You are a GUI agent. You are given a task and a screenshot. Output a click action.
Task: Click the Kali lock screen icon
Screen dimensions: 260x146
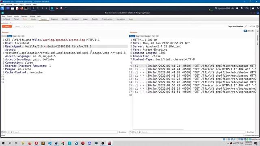click(x=253, y=8)
